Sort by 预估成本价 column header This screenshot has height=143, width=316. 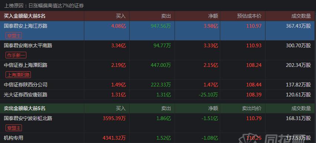[249, 16]
